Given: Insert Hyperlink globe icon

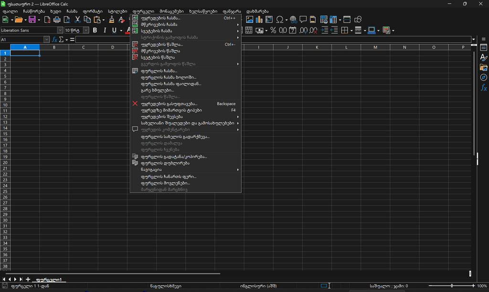Looking at the screenshot, I should point(293,20).
